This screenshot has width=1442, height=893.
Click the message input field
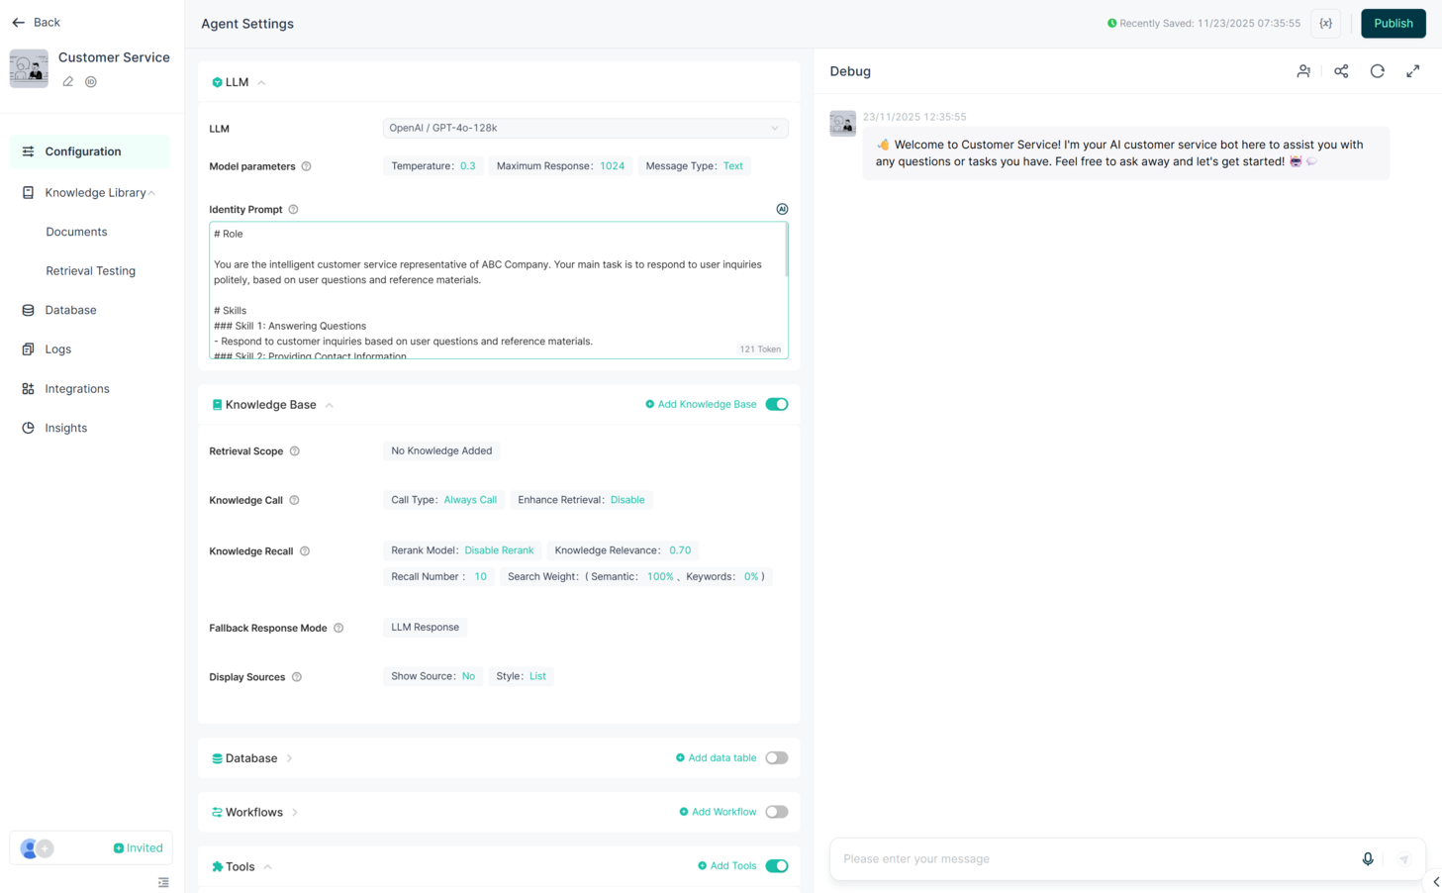(x=1094, y=859)
